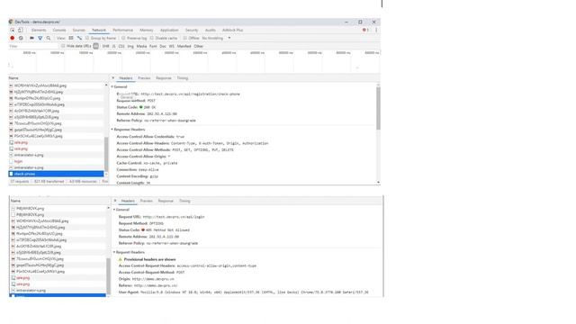Toggle the device toolbar icon
576x324 pixels.
(20, 30)
